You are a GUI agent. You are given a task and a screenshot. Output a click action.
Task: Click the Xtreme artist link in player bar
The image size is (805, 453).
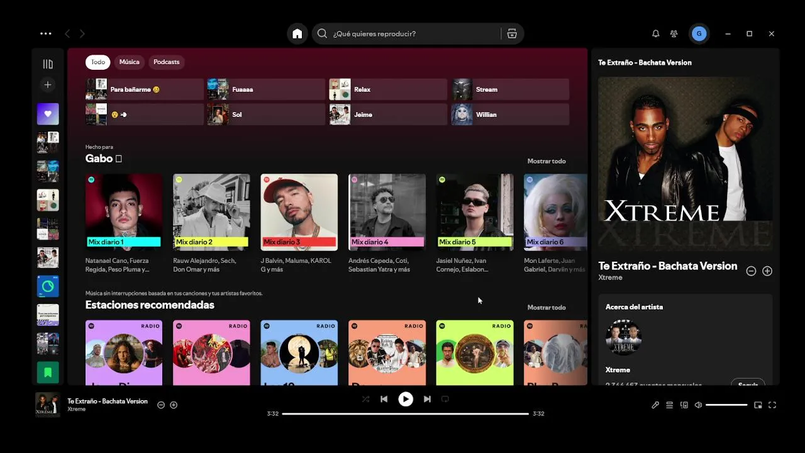click(x=77, y=410)
